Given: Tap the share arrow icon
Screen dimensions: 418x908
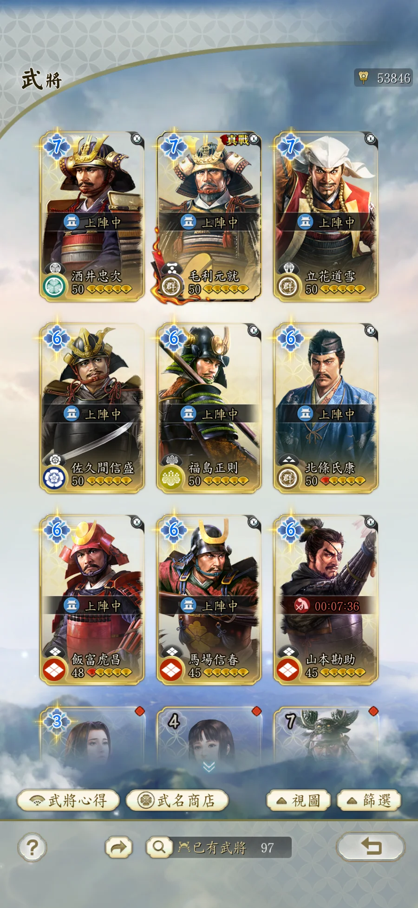Looking at the screenshot, I should tap(118, 848).
